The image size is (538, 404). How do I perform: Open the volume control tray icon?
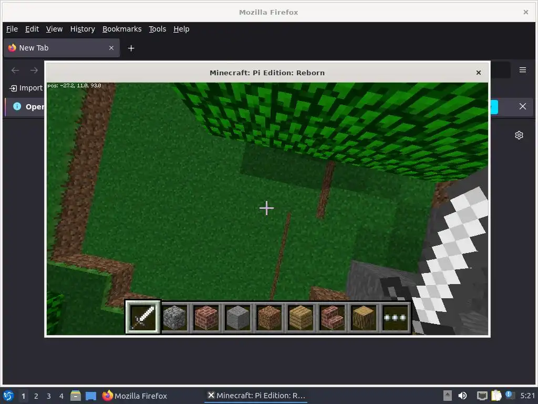click(462, 396)
